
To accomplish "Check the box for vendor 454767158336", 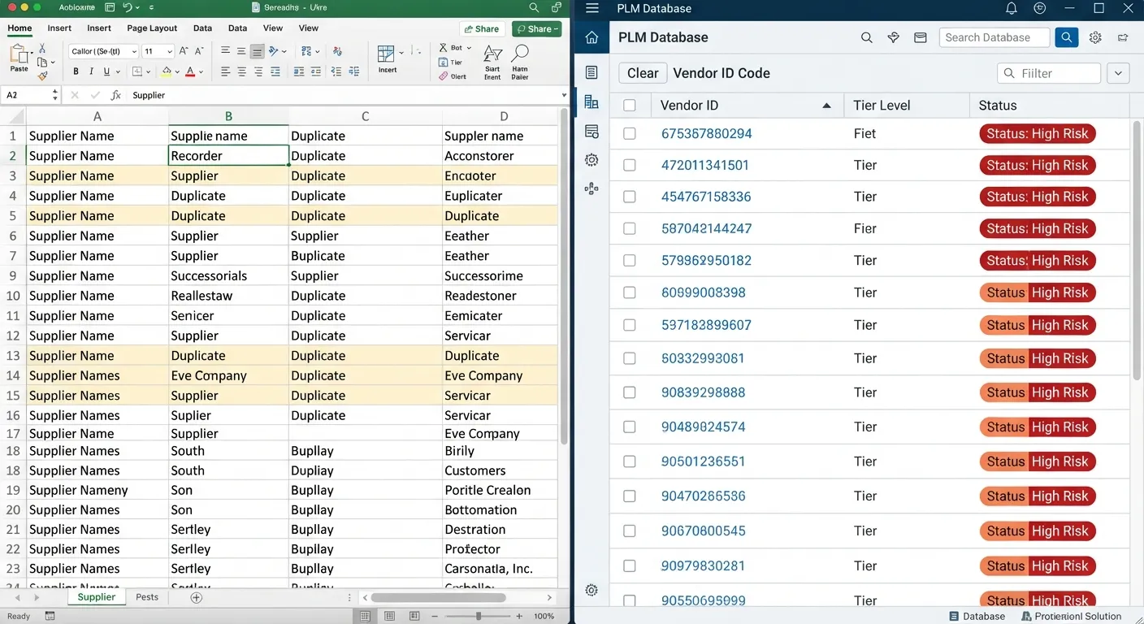I will coord(630,197).
